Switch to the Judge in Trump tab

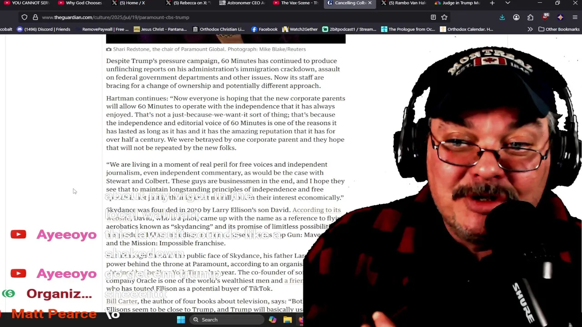(457, 3)
